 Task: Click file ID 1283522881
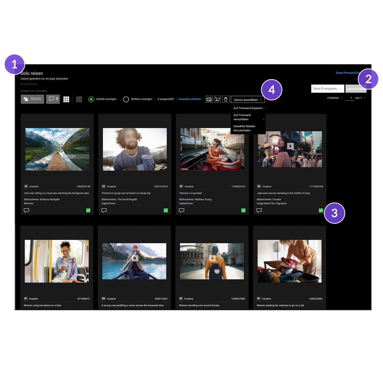point(316,299)
